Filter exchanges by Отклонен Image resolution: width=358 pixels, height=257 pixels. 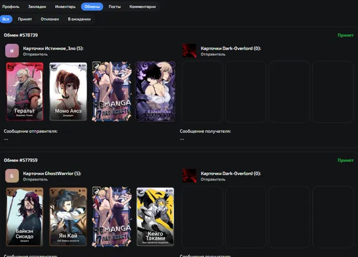(x=50, y=19)
